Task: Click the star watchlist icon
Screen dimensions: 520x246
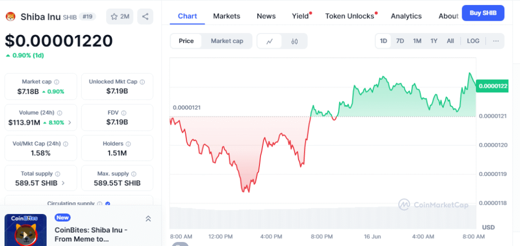Action: (x=114, y=17)
